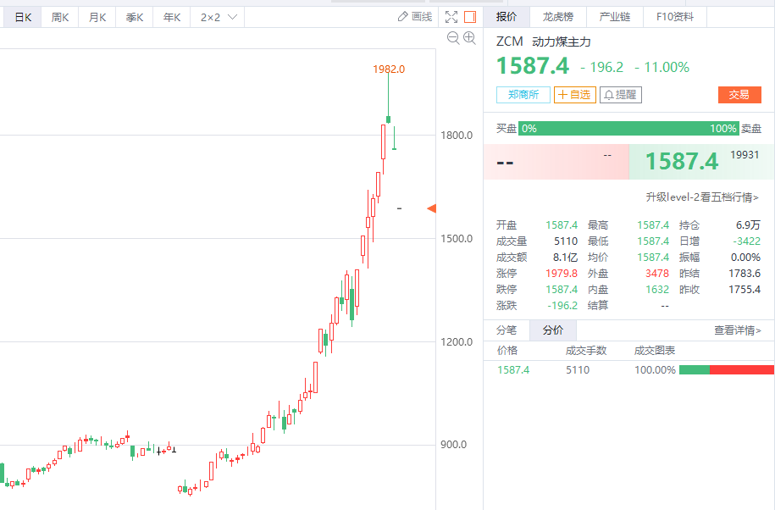Click the green buy/sell ratio bar
Image resolution: width=775 pixels, height=510 pixels.
628,129
